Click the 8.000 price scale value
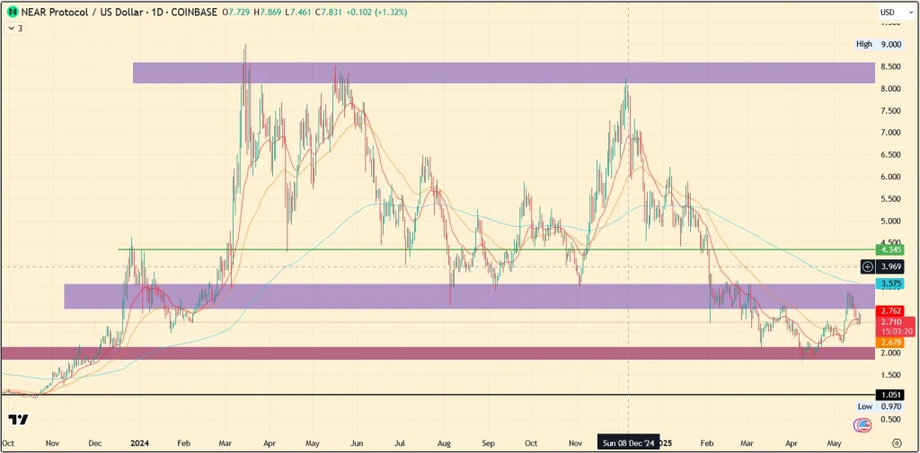 [890, 89]
